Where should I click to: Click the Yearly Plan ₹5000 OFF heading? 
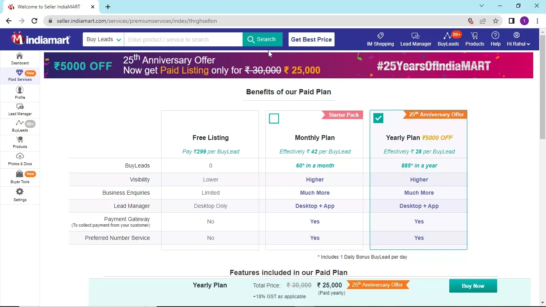click(419, 138)
